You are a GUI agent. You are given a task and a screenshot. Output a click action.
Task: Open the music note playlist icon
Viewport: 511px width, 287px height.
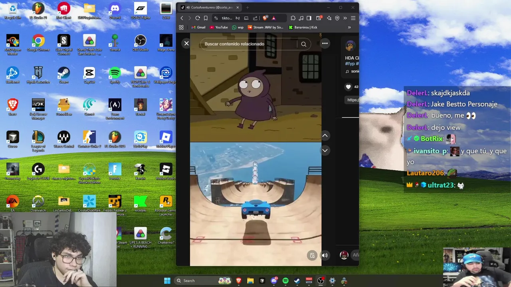click(x=301, y=18)
